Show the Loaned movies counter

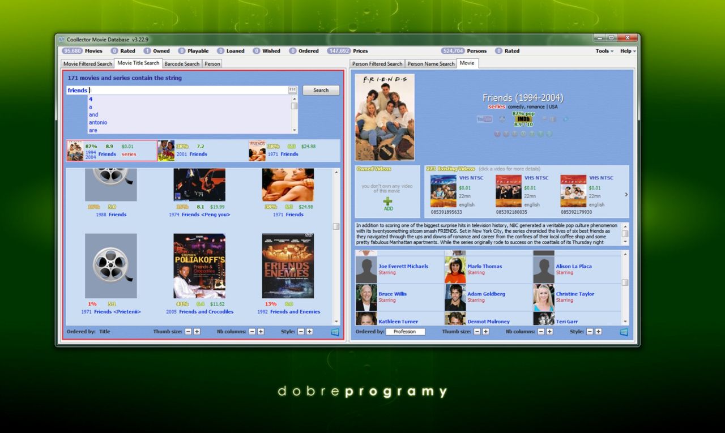(231, 51)
